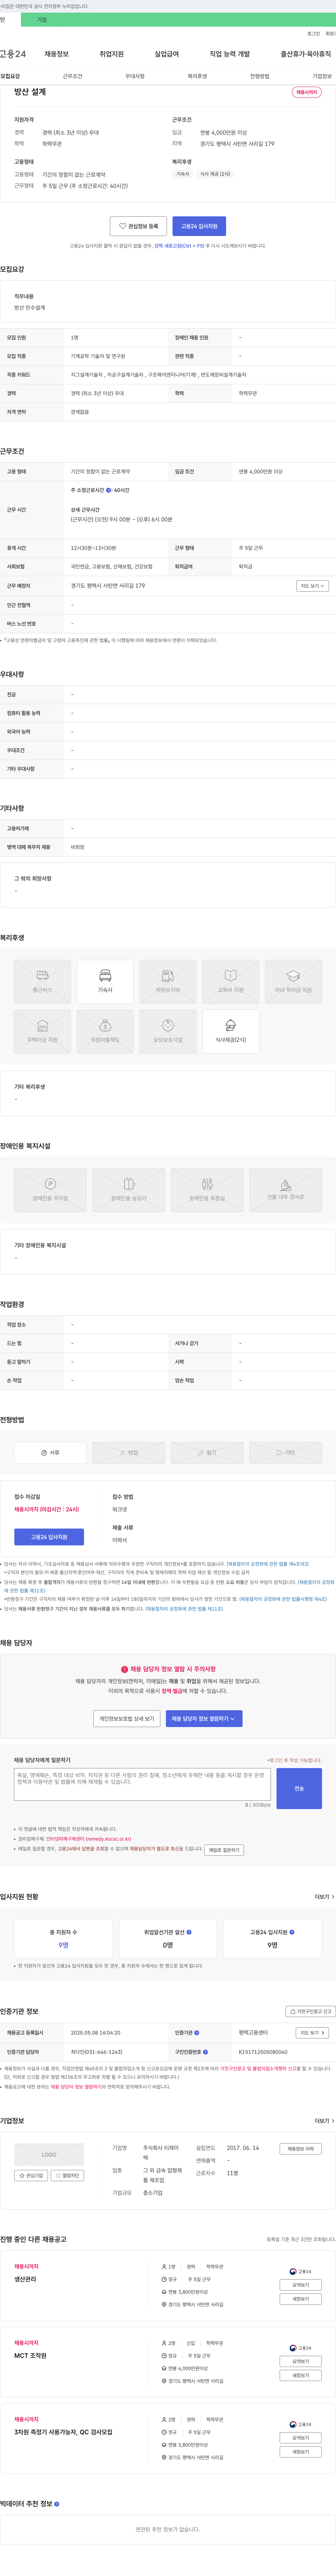
Task: Click the info icon next to 주 소정근로시간
Action: [x=109, y=490]
